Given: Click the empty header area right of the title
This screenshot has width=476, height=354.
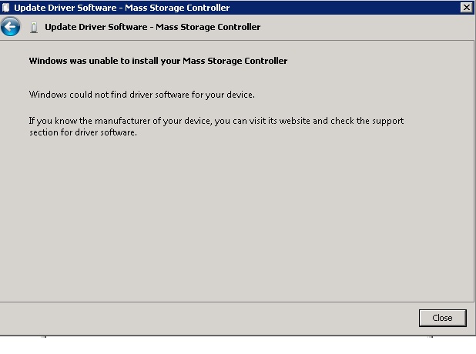Looking at the screenshot, I should coord(366,27).
